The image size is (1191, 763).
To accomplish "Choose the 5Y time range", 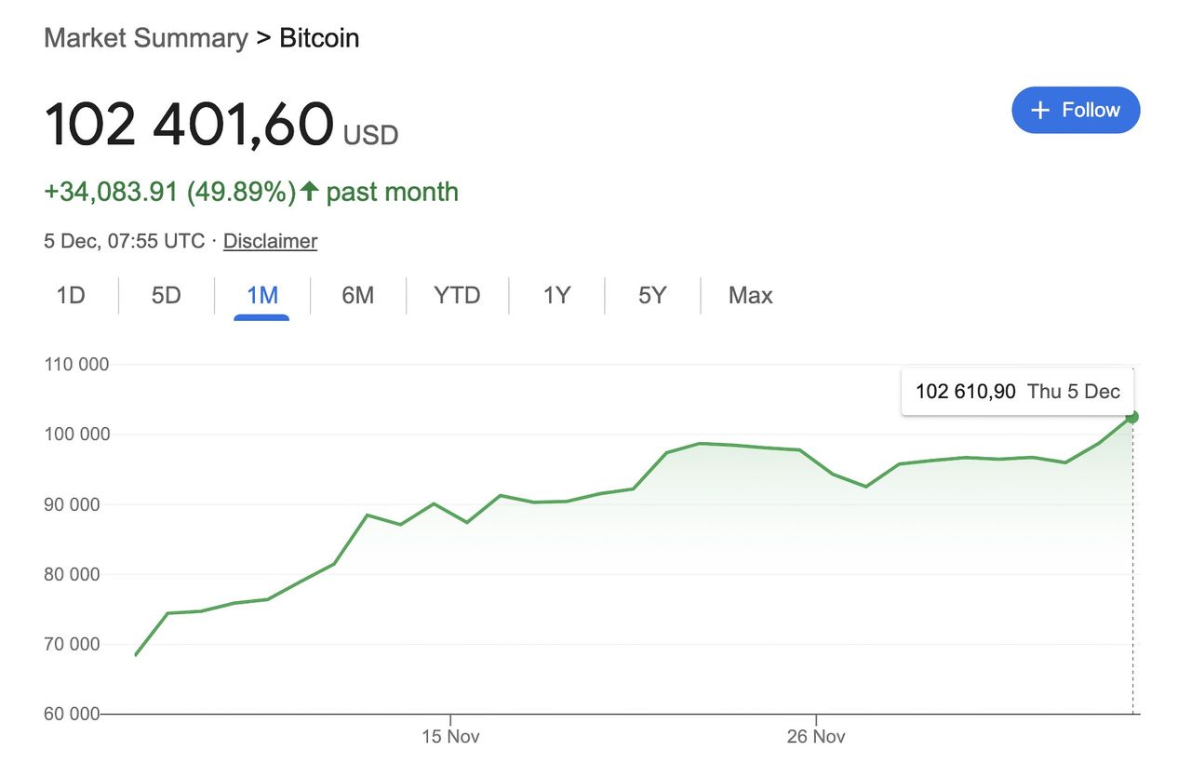I will click(652, 296).
